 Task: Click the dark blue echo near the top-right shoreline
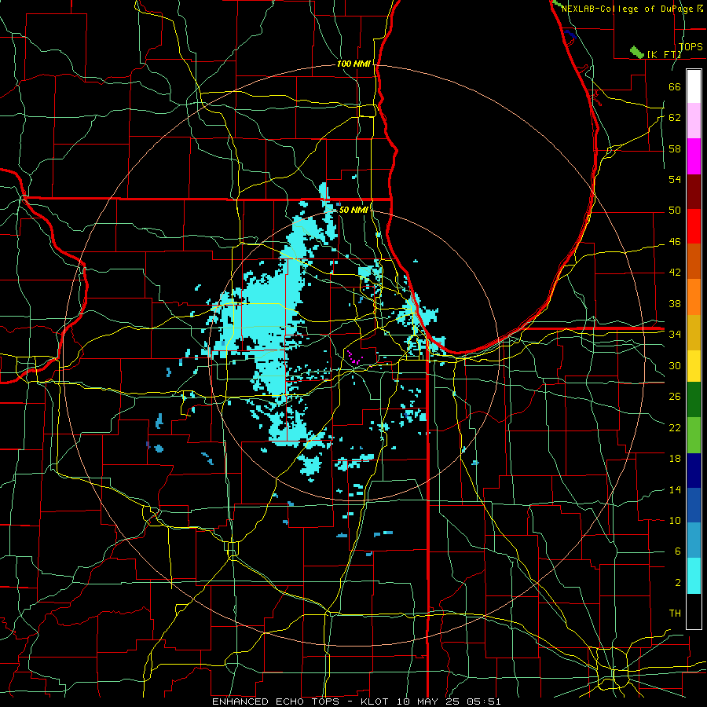tap(570, 34)
